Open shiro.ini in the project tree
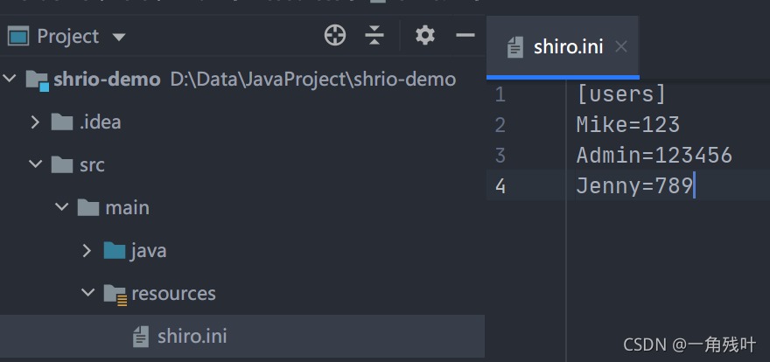The image size is (770, 362). click(x=192, y=337)
